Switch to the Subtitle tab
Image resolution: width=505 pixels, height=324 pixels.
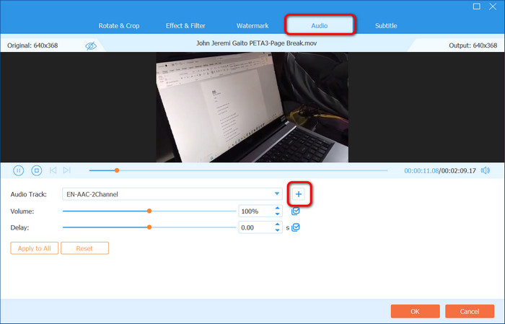(x=386, y=25)
